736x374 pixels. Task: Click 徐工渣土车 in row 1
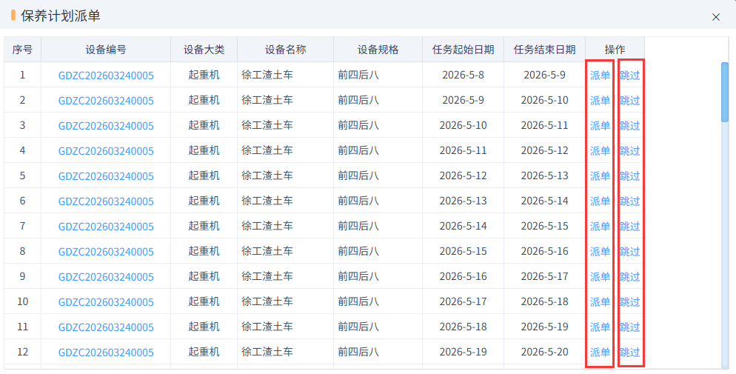267,75
